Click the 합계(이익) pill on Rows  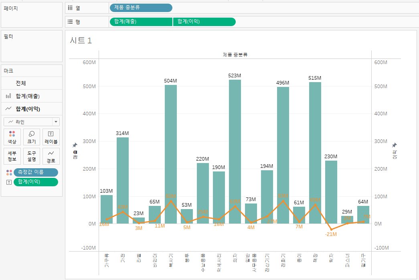pos(204,22)
